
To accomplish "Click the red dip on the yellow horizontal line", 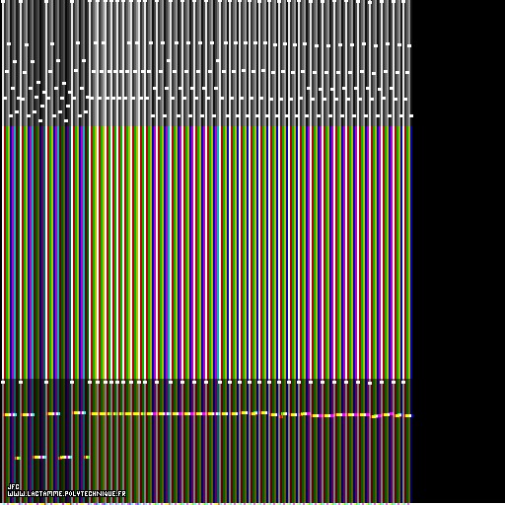I will tap(281, 417).
